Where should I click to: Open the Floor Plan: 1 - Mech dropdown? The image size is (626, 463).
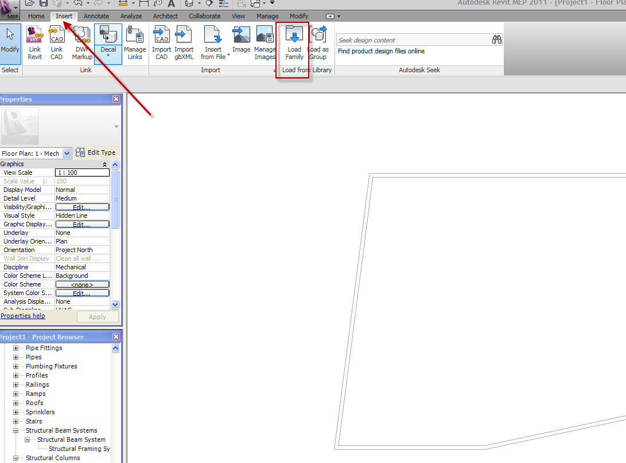(67, 153)
